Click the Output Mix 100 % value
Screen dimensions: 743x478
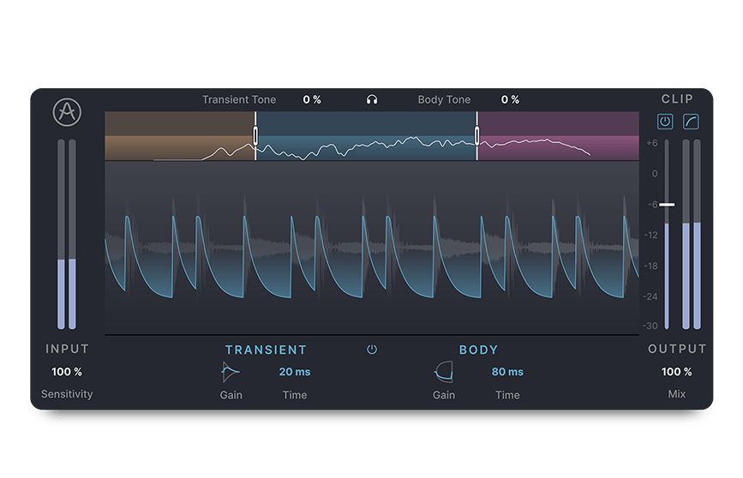coord(677,372)
